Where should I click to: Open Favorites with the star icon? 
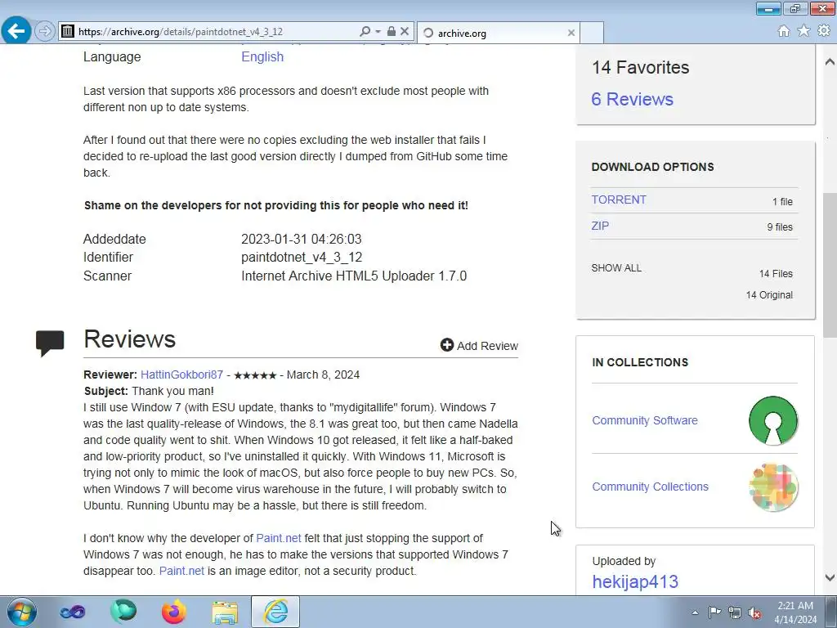(x=804, y=31)
